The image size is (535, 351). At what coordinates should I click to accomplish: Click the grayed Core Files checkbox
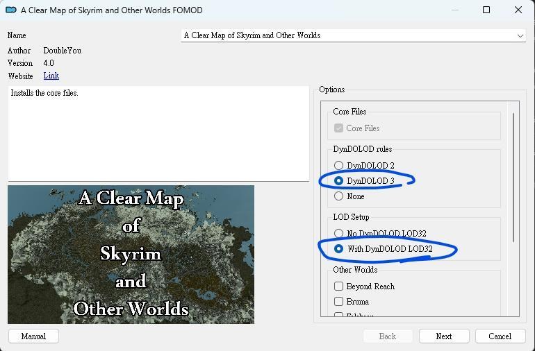338,128
